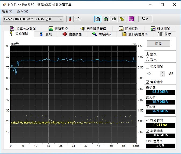Open the 抹除 tab

165,34
